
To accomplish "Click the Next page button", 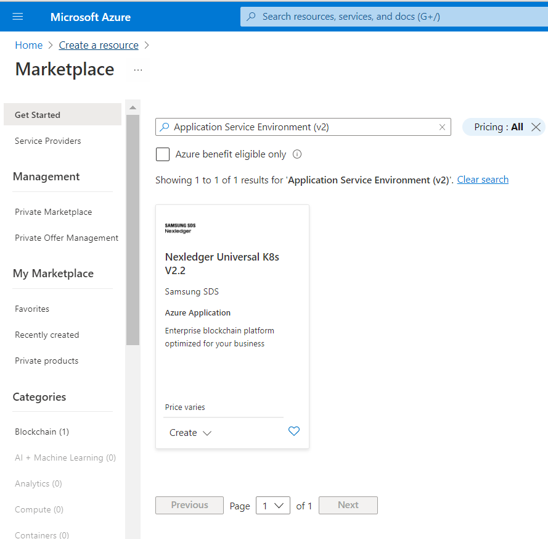I will pyautogui.click(x=348, y=505).
